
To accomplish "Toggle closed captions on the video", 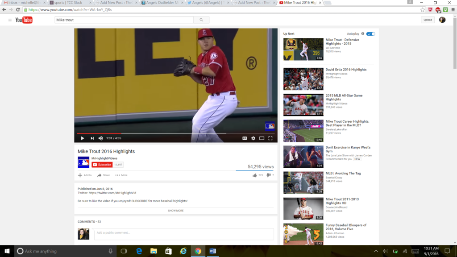I will click(x=245, y=138).
